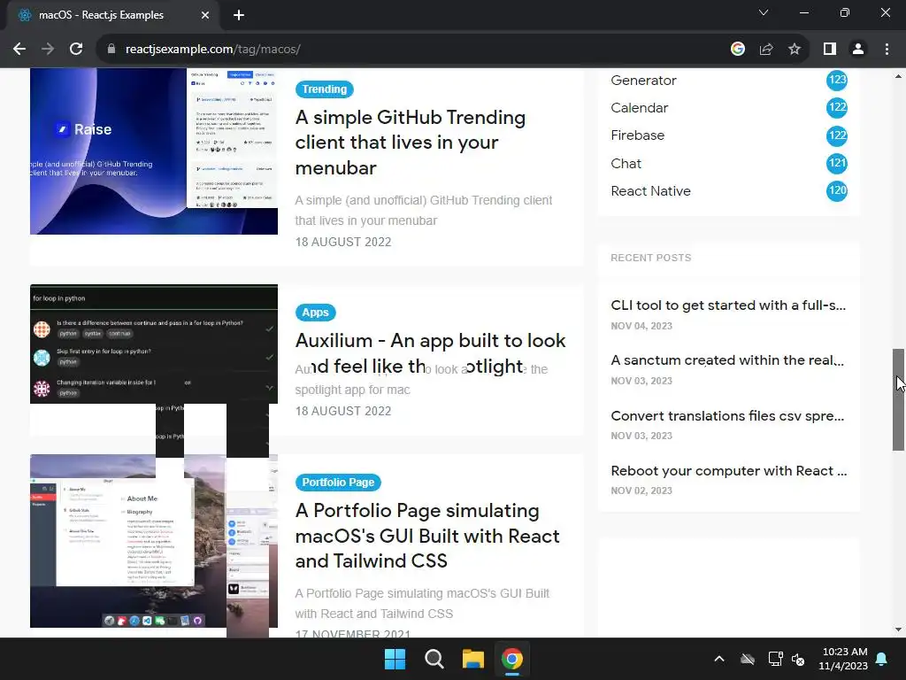Click the 123 count badge

pyautogui.click(x=837, y=80)
